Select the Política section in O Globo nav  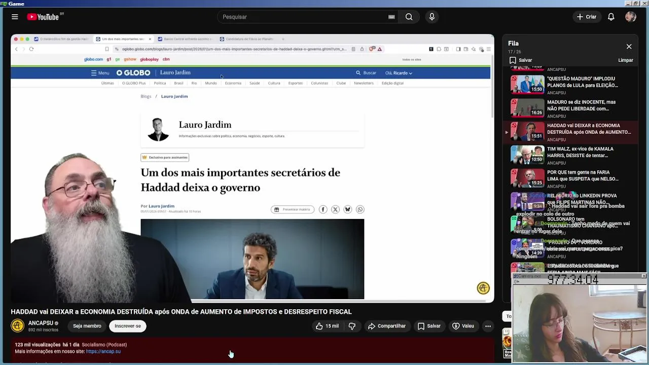point(160,83)
